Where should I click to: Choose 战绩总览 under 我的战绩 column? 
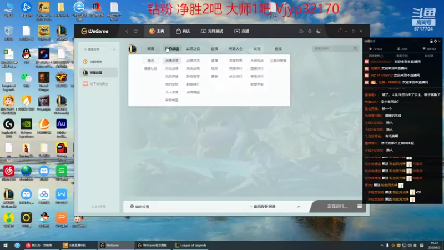pyautogui.click(x=172, y=61)
